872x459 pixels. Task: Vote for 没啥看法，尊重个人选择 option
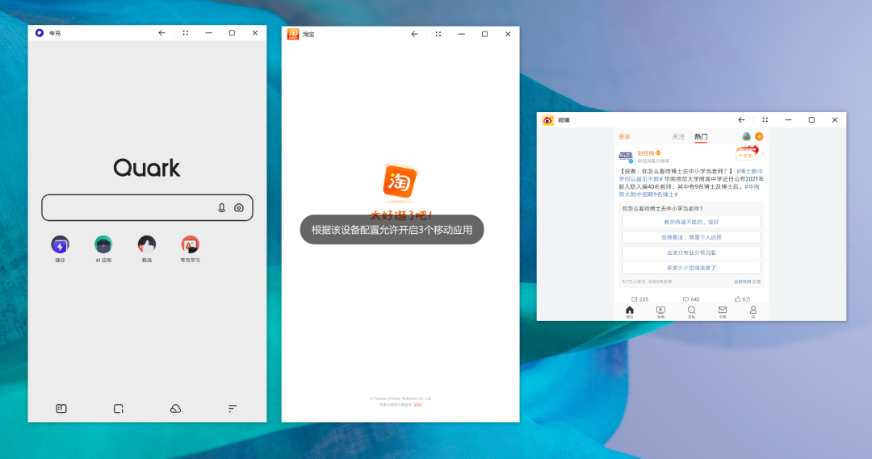[691, 237]
